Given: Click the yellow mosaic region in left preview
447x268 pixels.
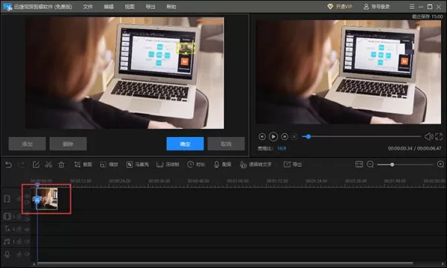Looking at the screenshot, I should [186, 48].
